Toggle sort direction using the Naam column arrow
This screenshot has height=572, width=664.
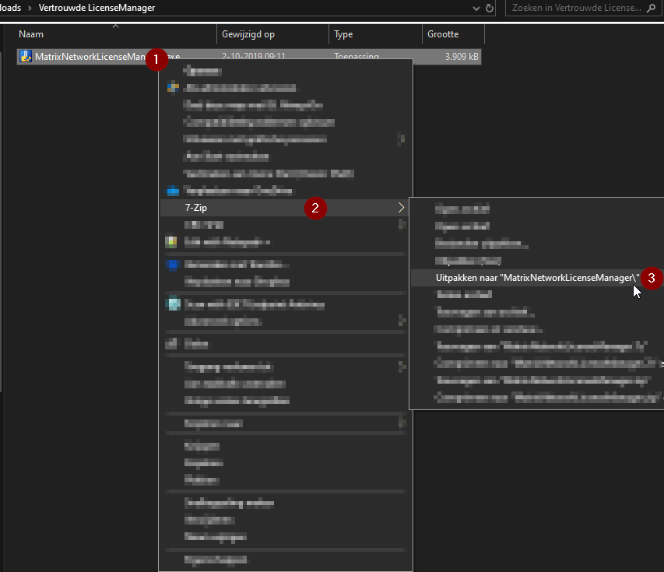(115, 25)
